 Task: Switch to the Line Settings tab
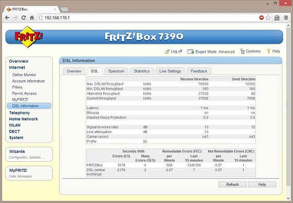coord(170,71)
